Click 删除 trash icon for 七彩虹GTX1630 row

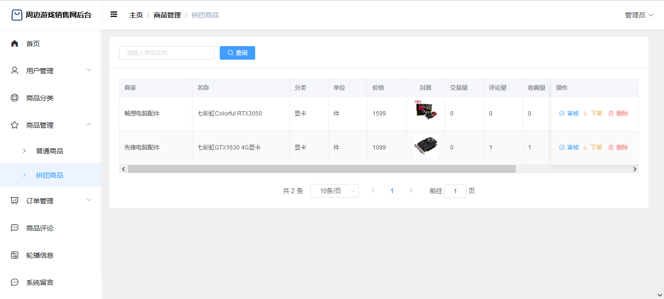(611, 148)
